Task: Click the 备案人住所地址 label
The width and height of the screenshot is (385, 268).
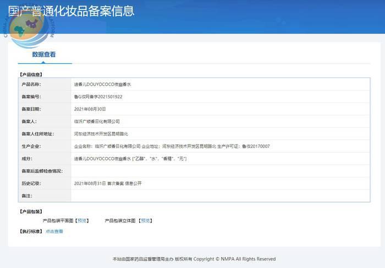Action: click(x=38, y=134)
